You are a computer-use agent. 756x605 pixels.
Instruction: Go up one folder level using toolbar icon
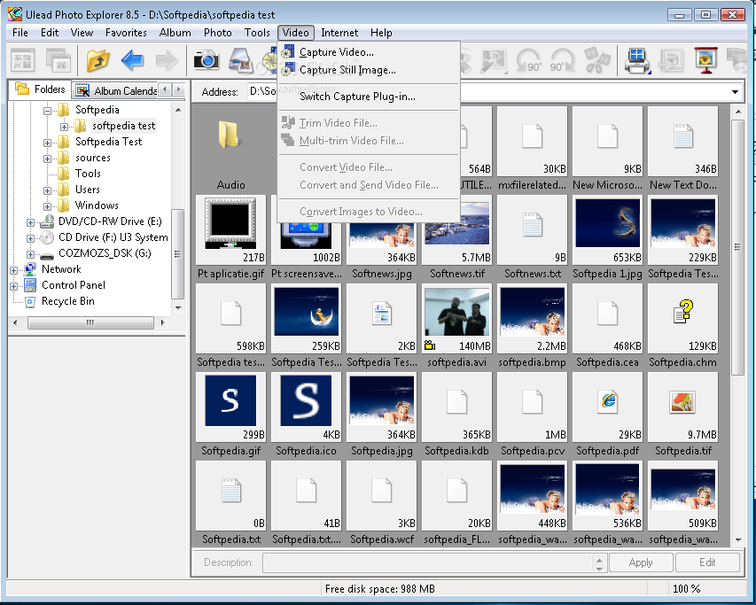[98, 61]
